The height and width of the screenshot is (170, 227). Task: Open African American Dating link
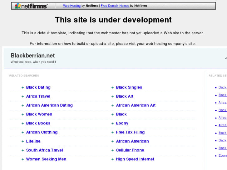[49, 105]
